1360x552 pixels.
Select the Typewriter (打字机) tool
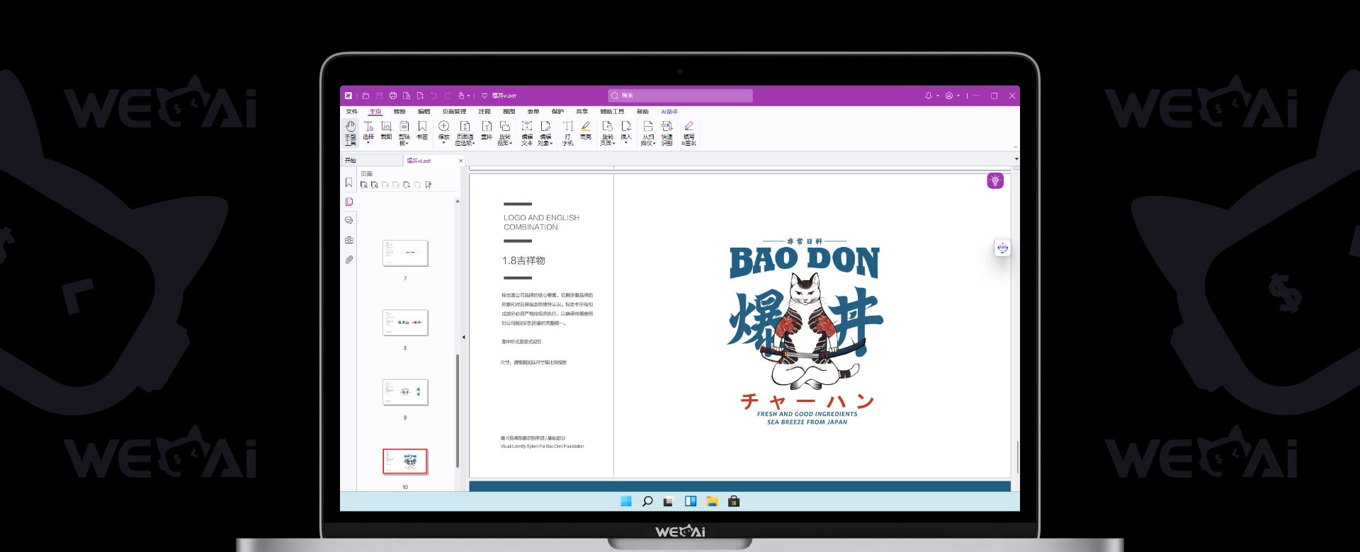coord(568,132)
